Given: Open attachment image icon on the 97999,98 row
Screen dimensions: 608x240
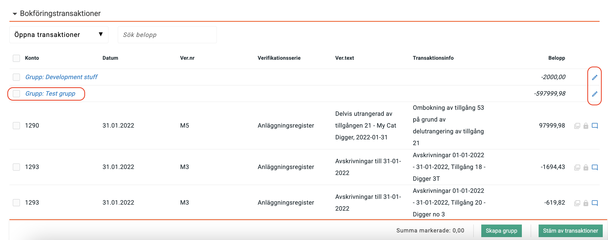Looking at the screenshot, I should click(577, 126).
